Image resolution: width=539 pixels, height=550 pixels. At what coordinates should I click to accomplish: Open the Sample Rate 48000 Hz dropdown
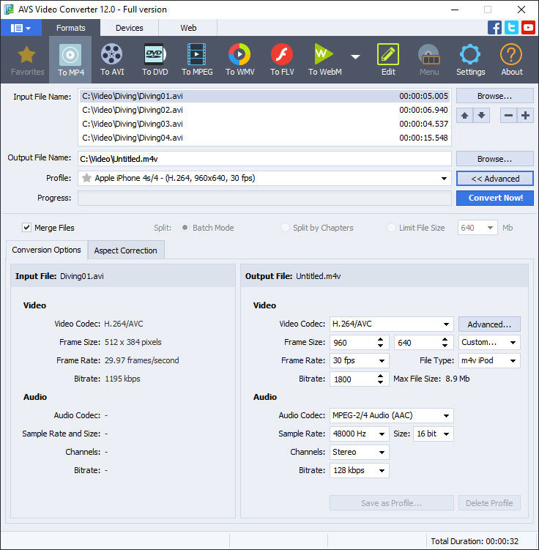point(359,434)
